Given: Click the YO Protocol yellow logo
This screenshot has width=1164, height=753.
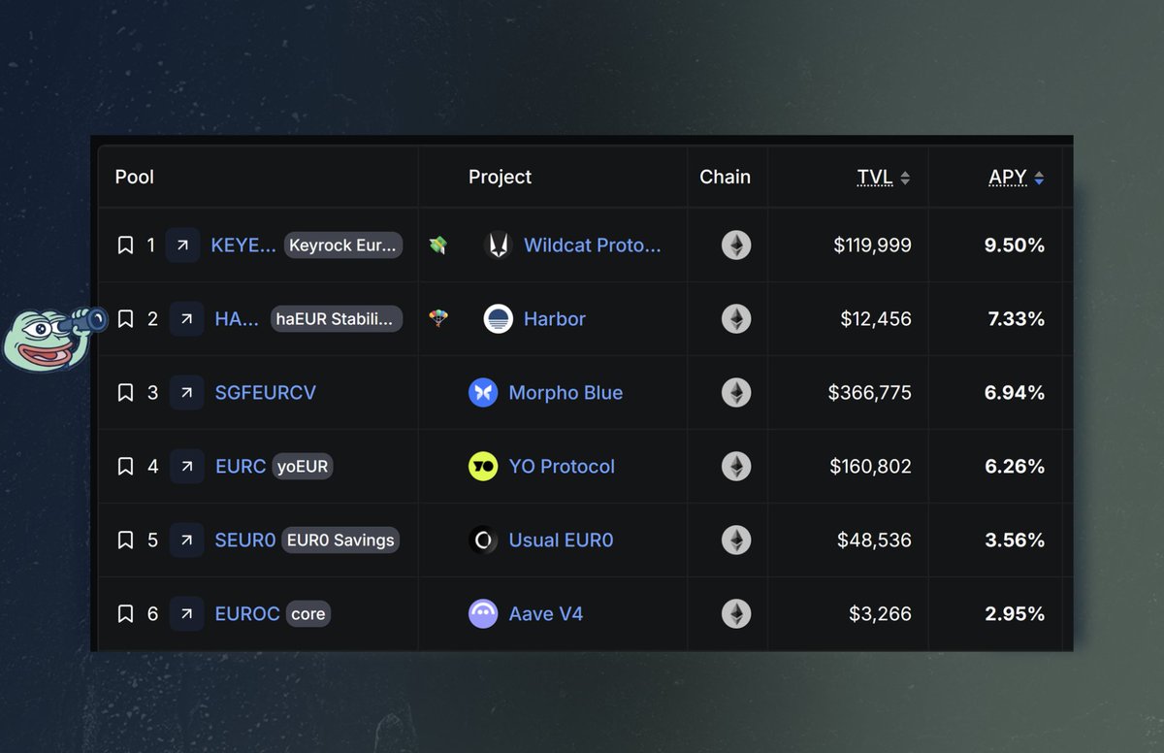Looking at the screenshot, I should (x=483, y=467).
